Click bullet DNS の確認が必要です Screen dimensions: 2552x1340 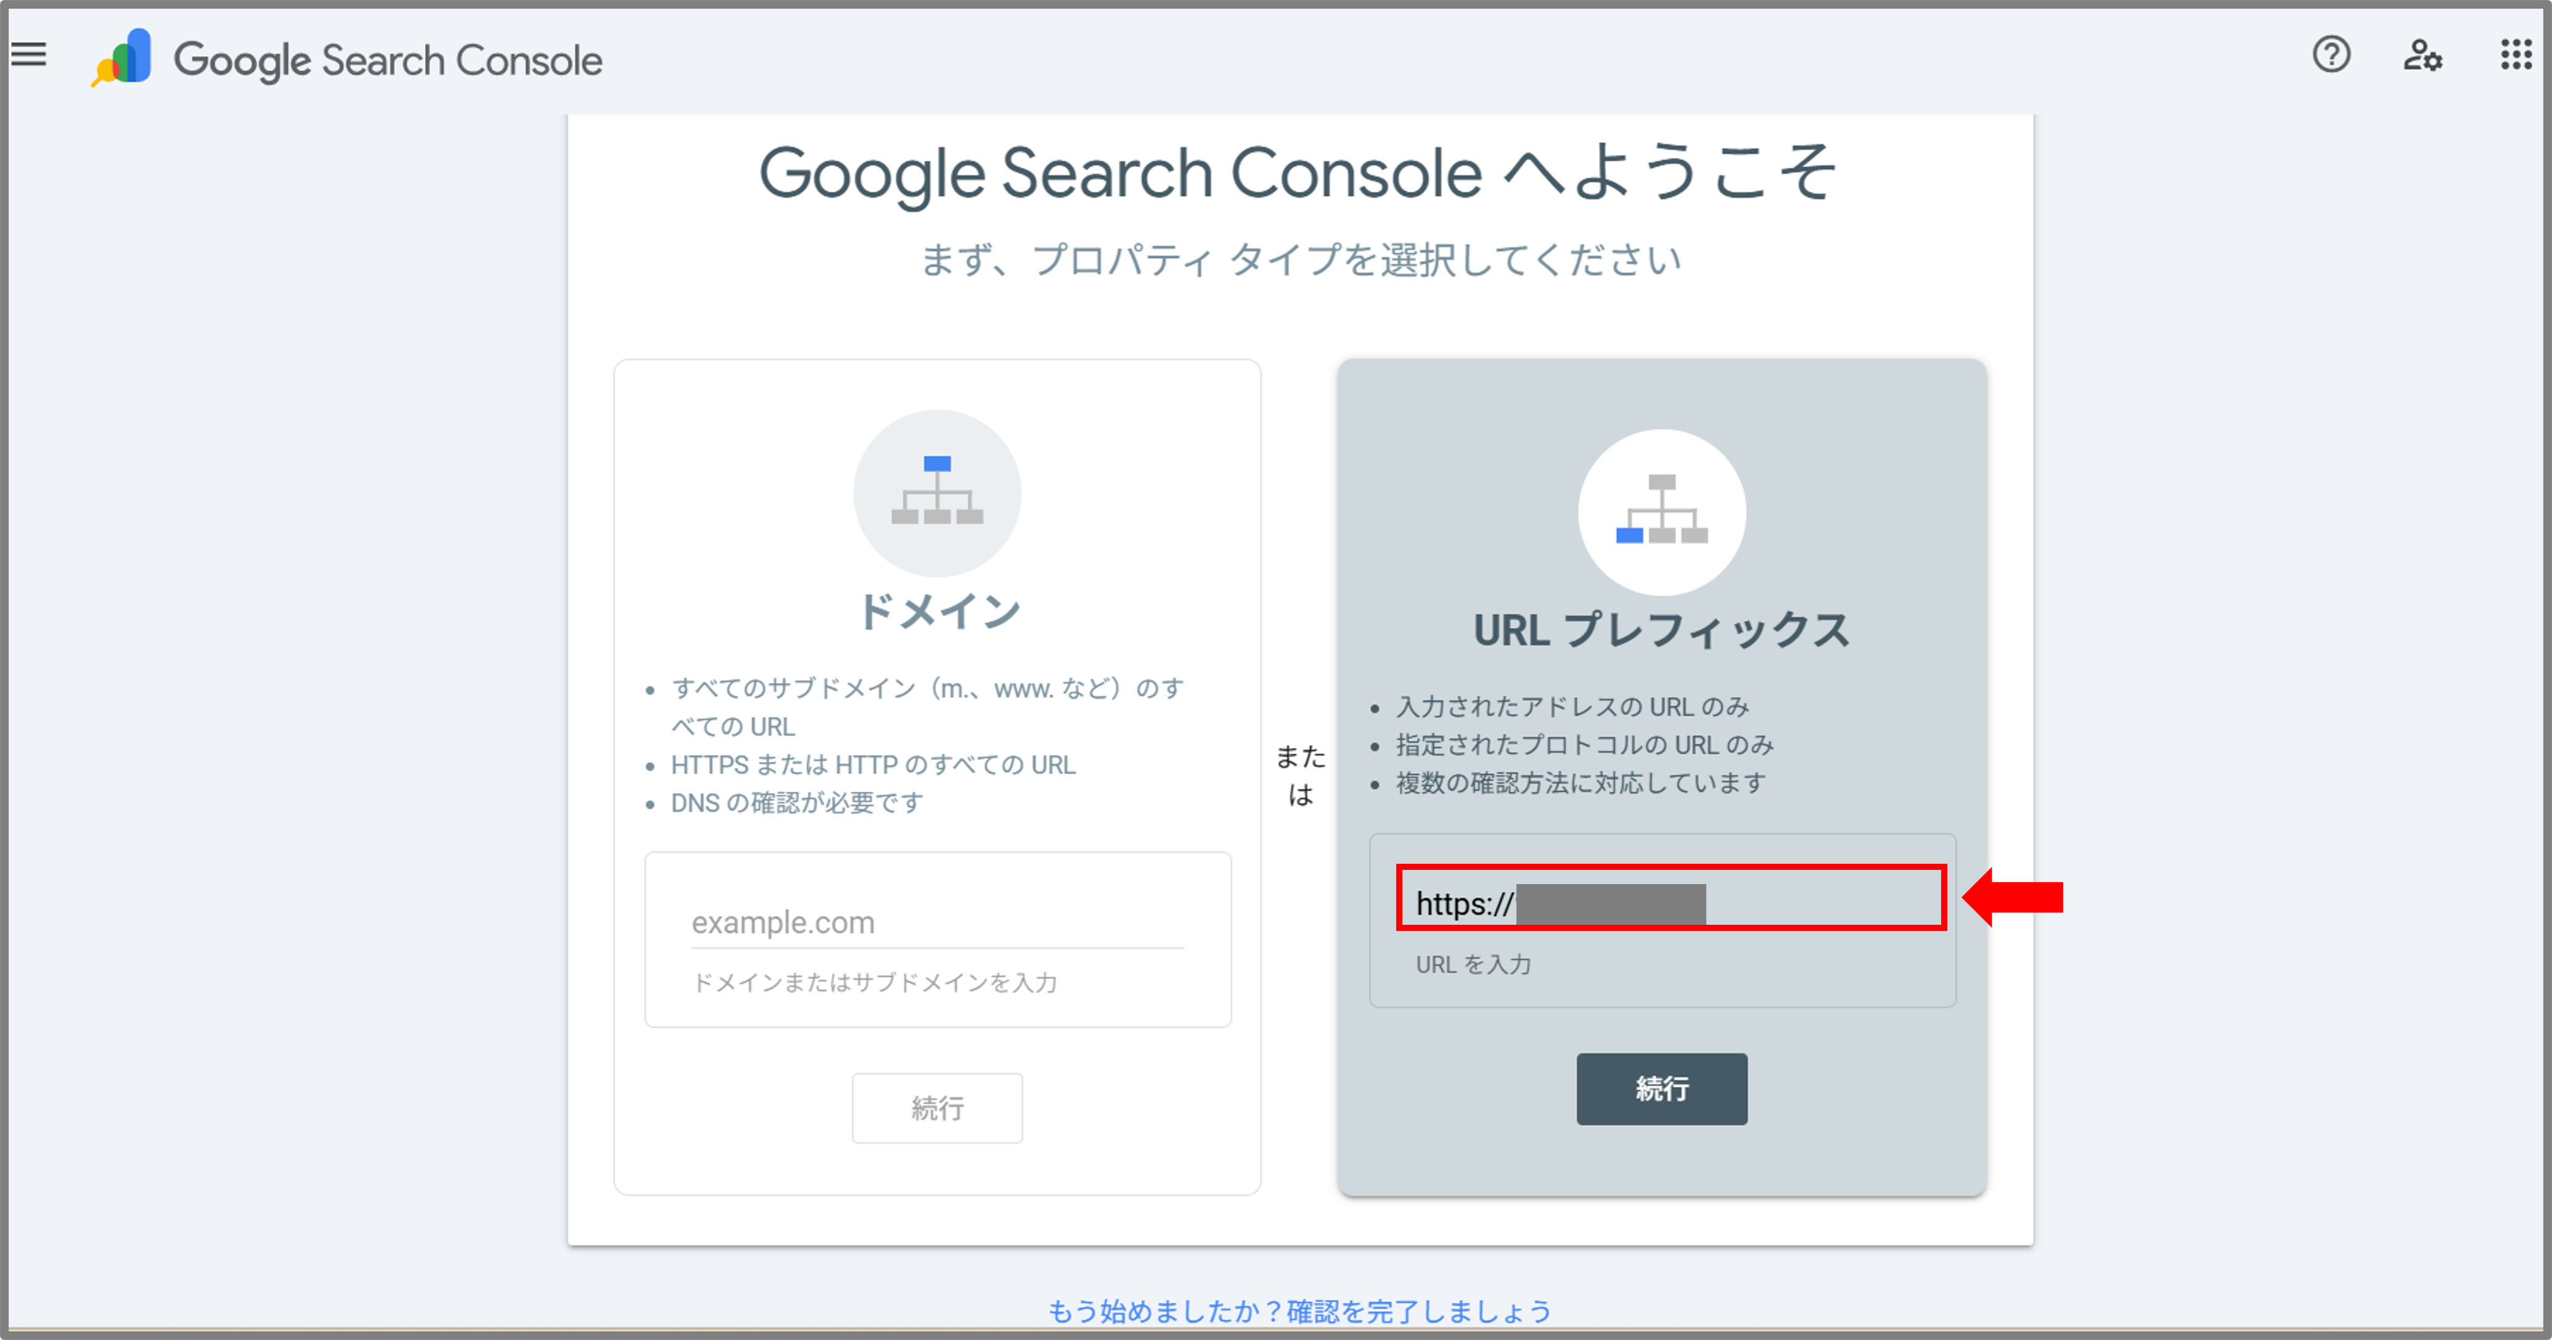(x=796, y=802)
